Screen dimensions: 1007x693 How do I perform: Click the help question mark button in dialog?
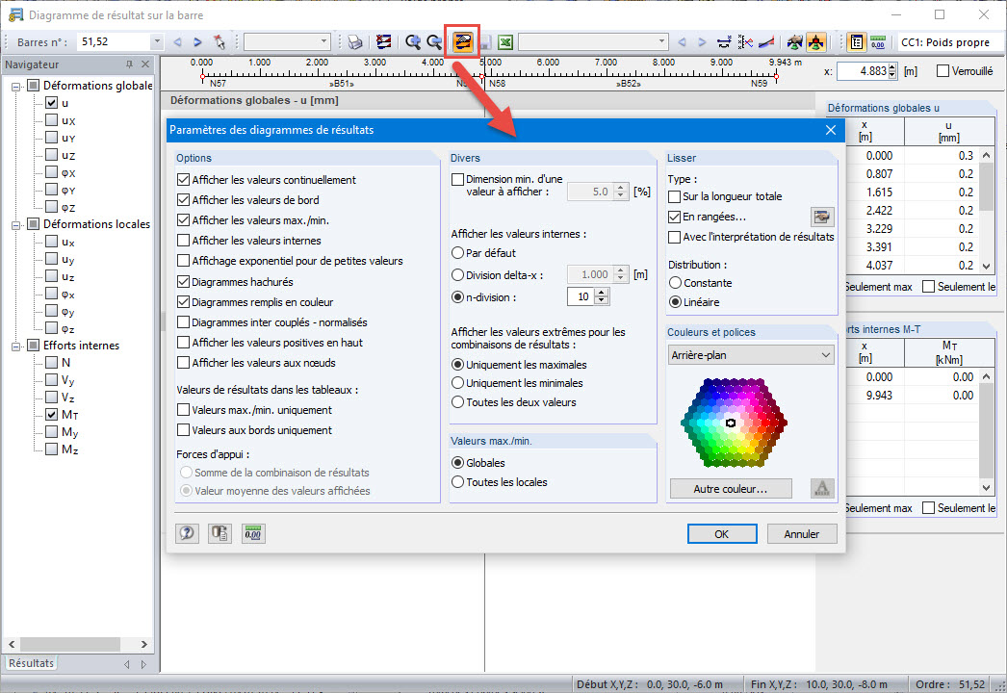tap(187, 533)
